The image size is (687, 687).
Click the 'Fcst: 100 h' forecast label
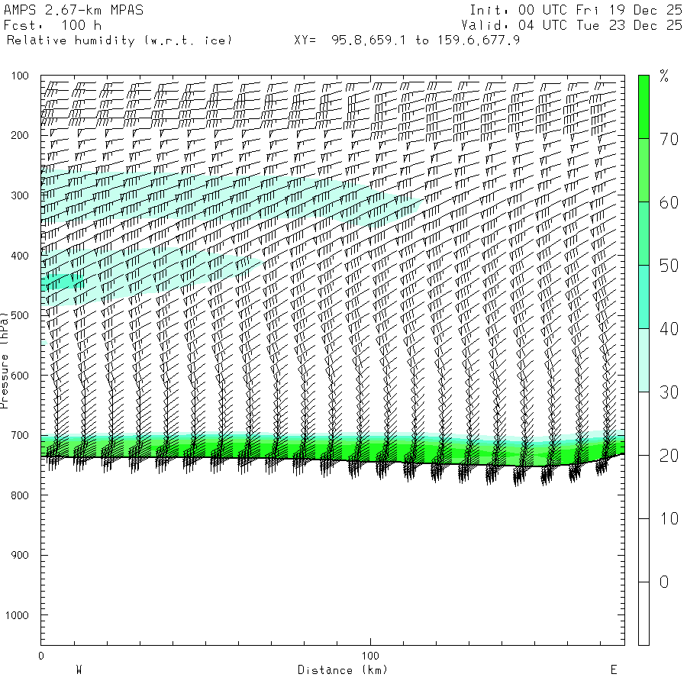point(53,25)
